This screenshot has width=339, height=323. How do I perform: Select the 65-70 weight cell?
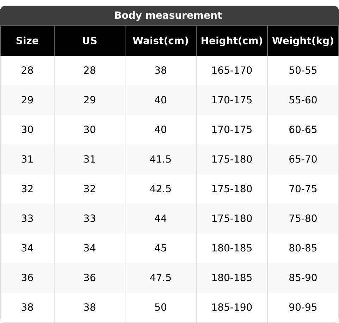point(303,159)
